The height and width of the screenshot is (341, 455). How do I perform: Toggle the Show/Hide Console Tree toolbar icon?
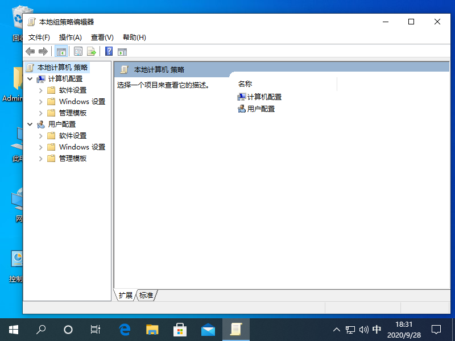61,51
